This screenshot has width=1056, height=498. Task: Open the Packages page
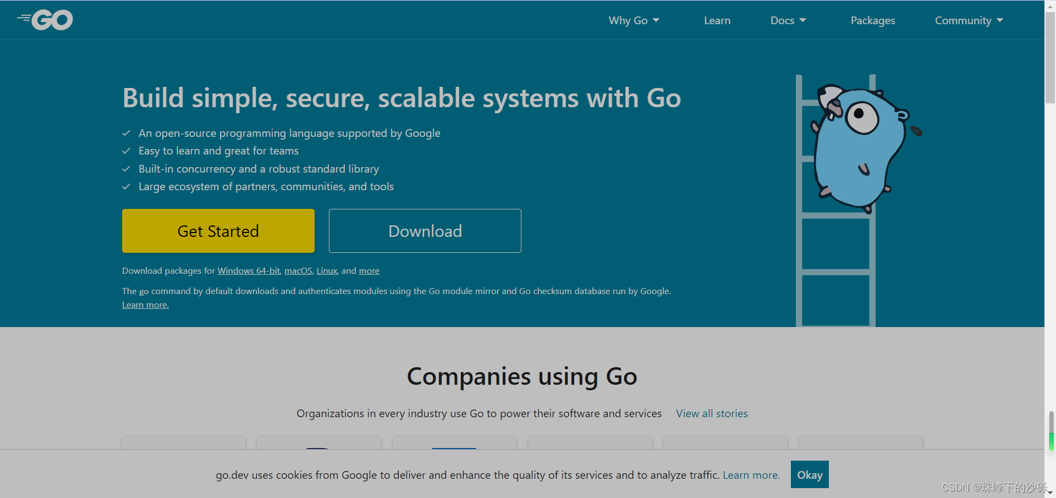click(x=873, y=20)
